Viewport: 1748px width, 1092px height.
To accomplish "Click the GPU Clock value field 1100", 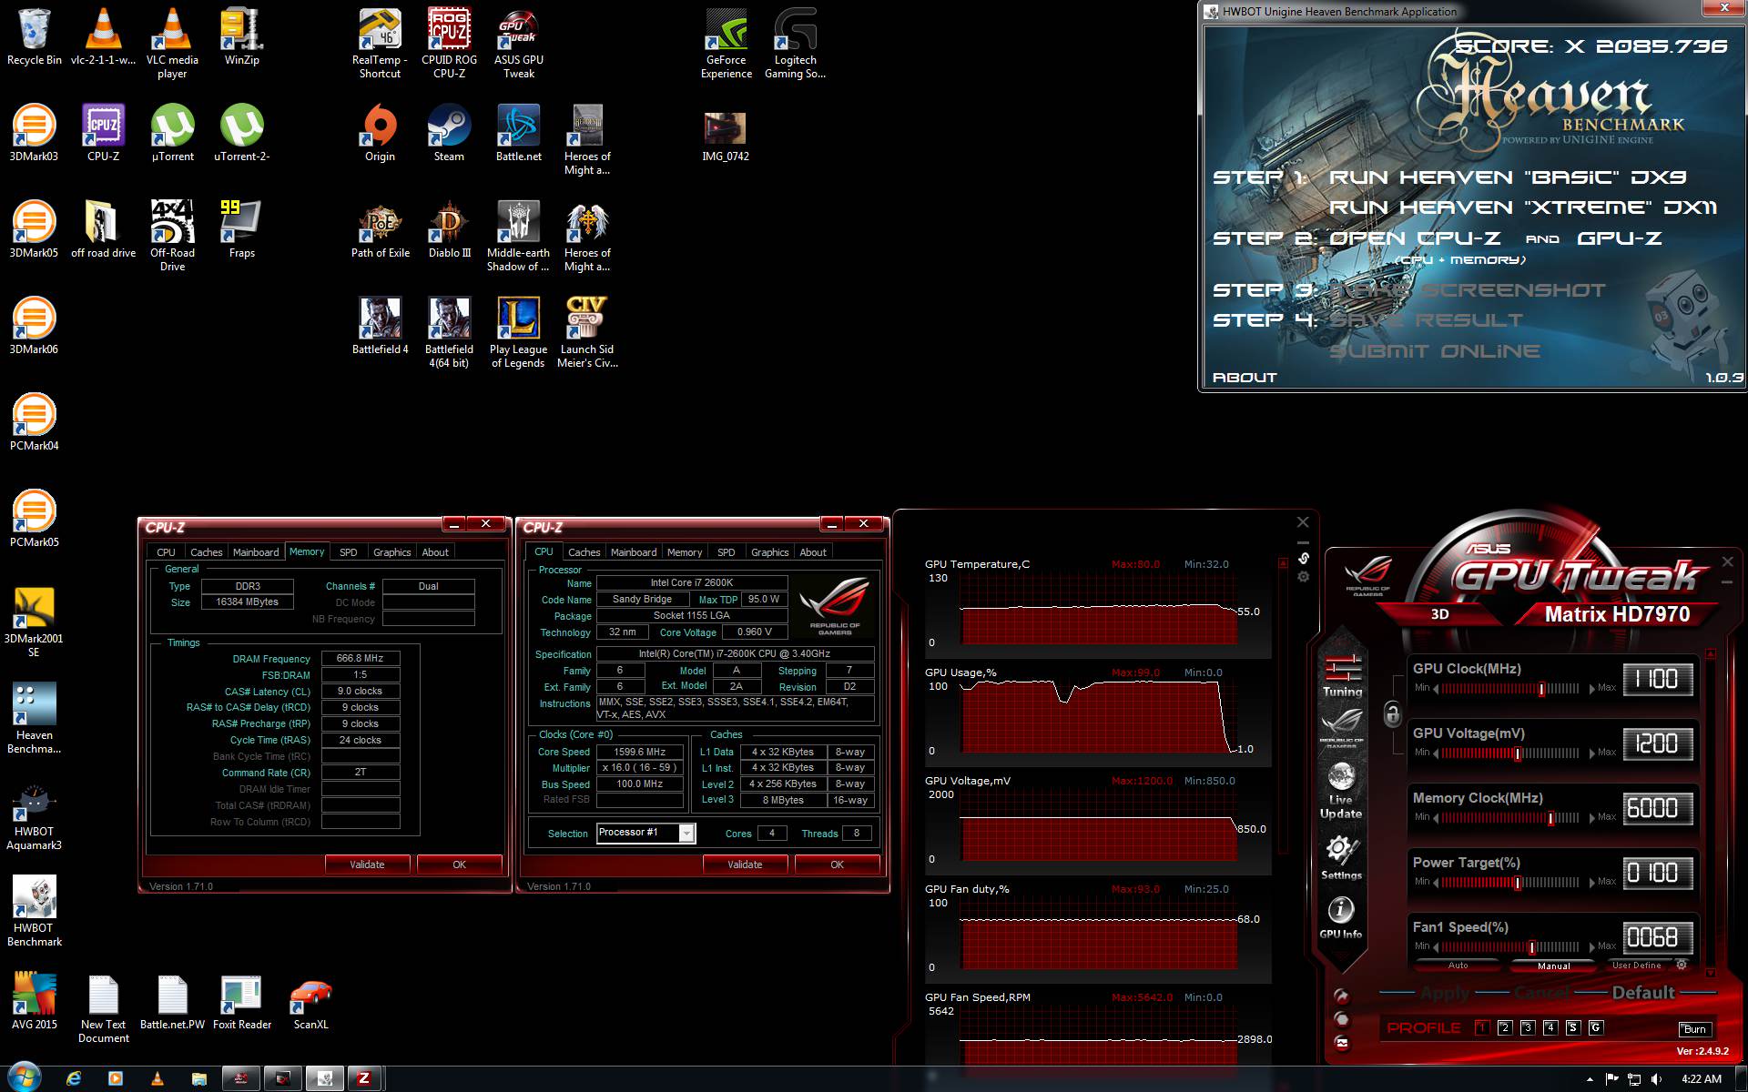I will pyautogui.click(x=1658, y=679).
